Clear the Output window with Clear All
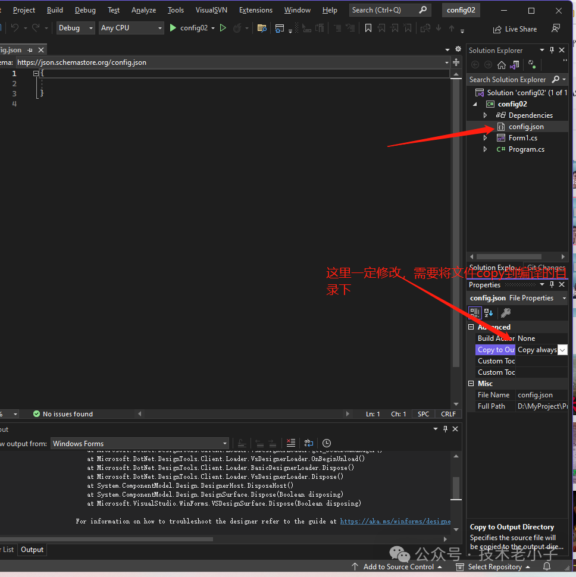Image resolution: width=576 pixels, height=577 pixels. (290, 443)
